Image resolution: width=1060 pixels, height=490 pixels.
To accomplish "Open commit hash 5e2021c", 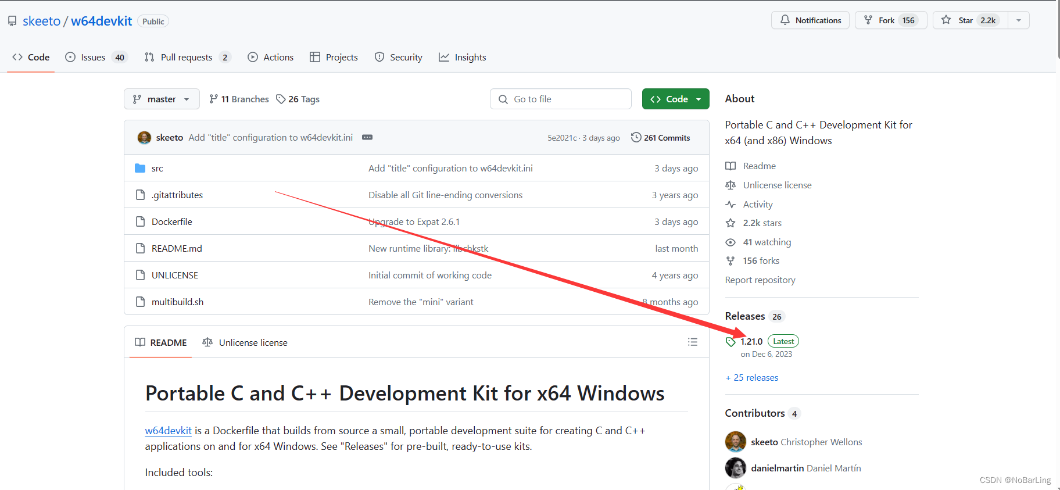I will (562, 138).
